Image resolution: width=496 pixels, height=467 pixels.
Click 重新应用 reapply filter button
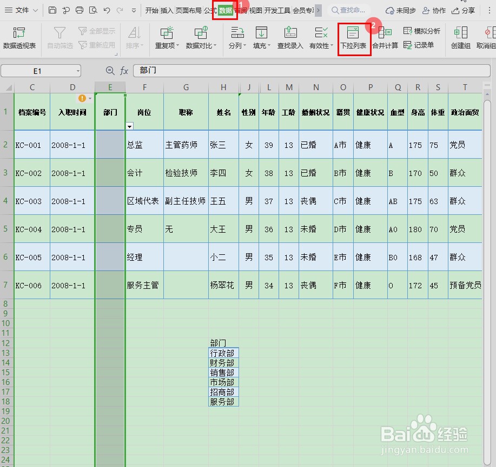tap(96, 45)
